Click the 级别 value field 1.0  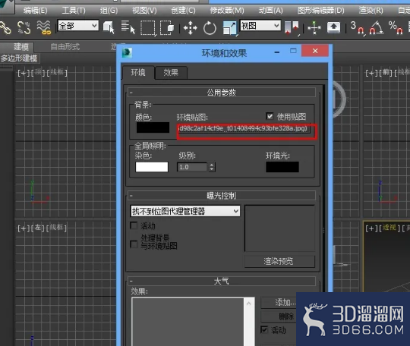click(x=192, y=167)
